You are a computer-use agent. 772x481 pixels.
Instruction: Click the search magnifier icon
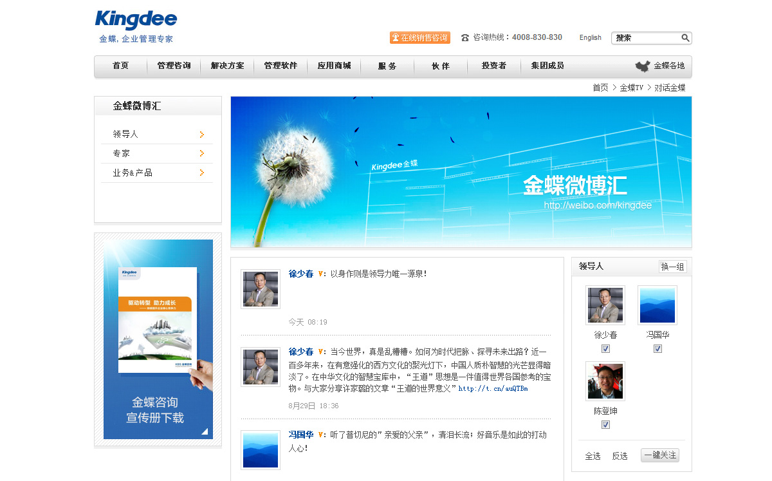coord(685,38)
